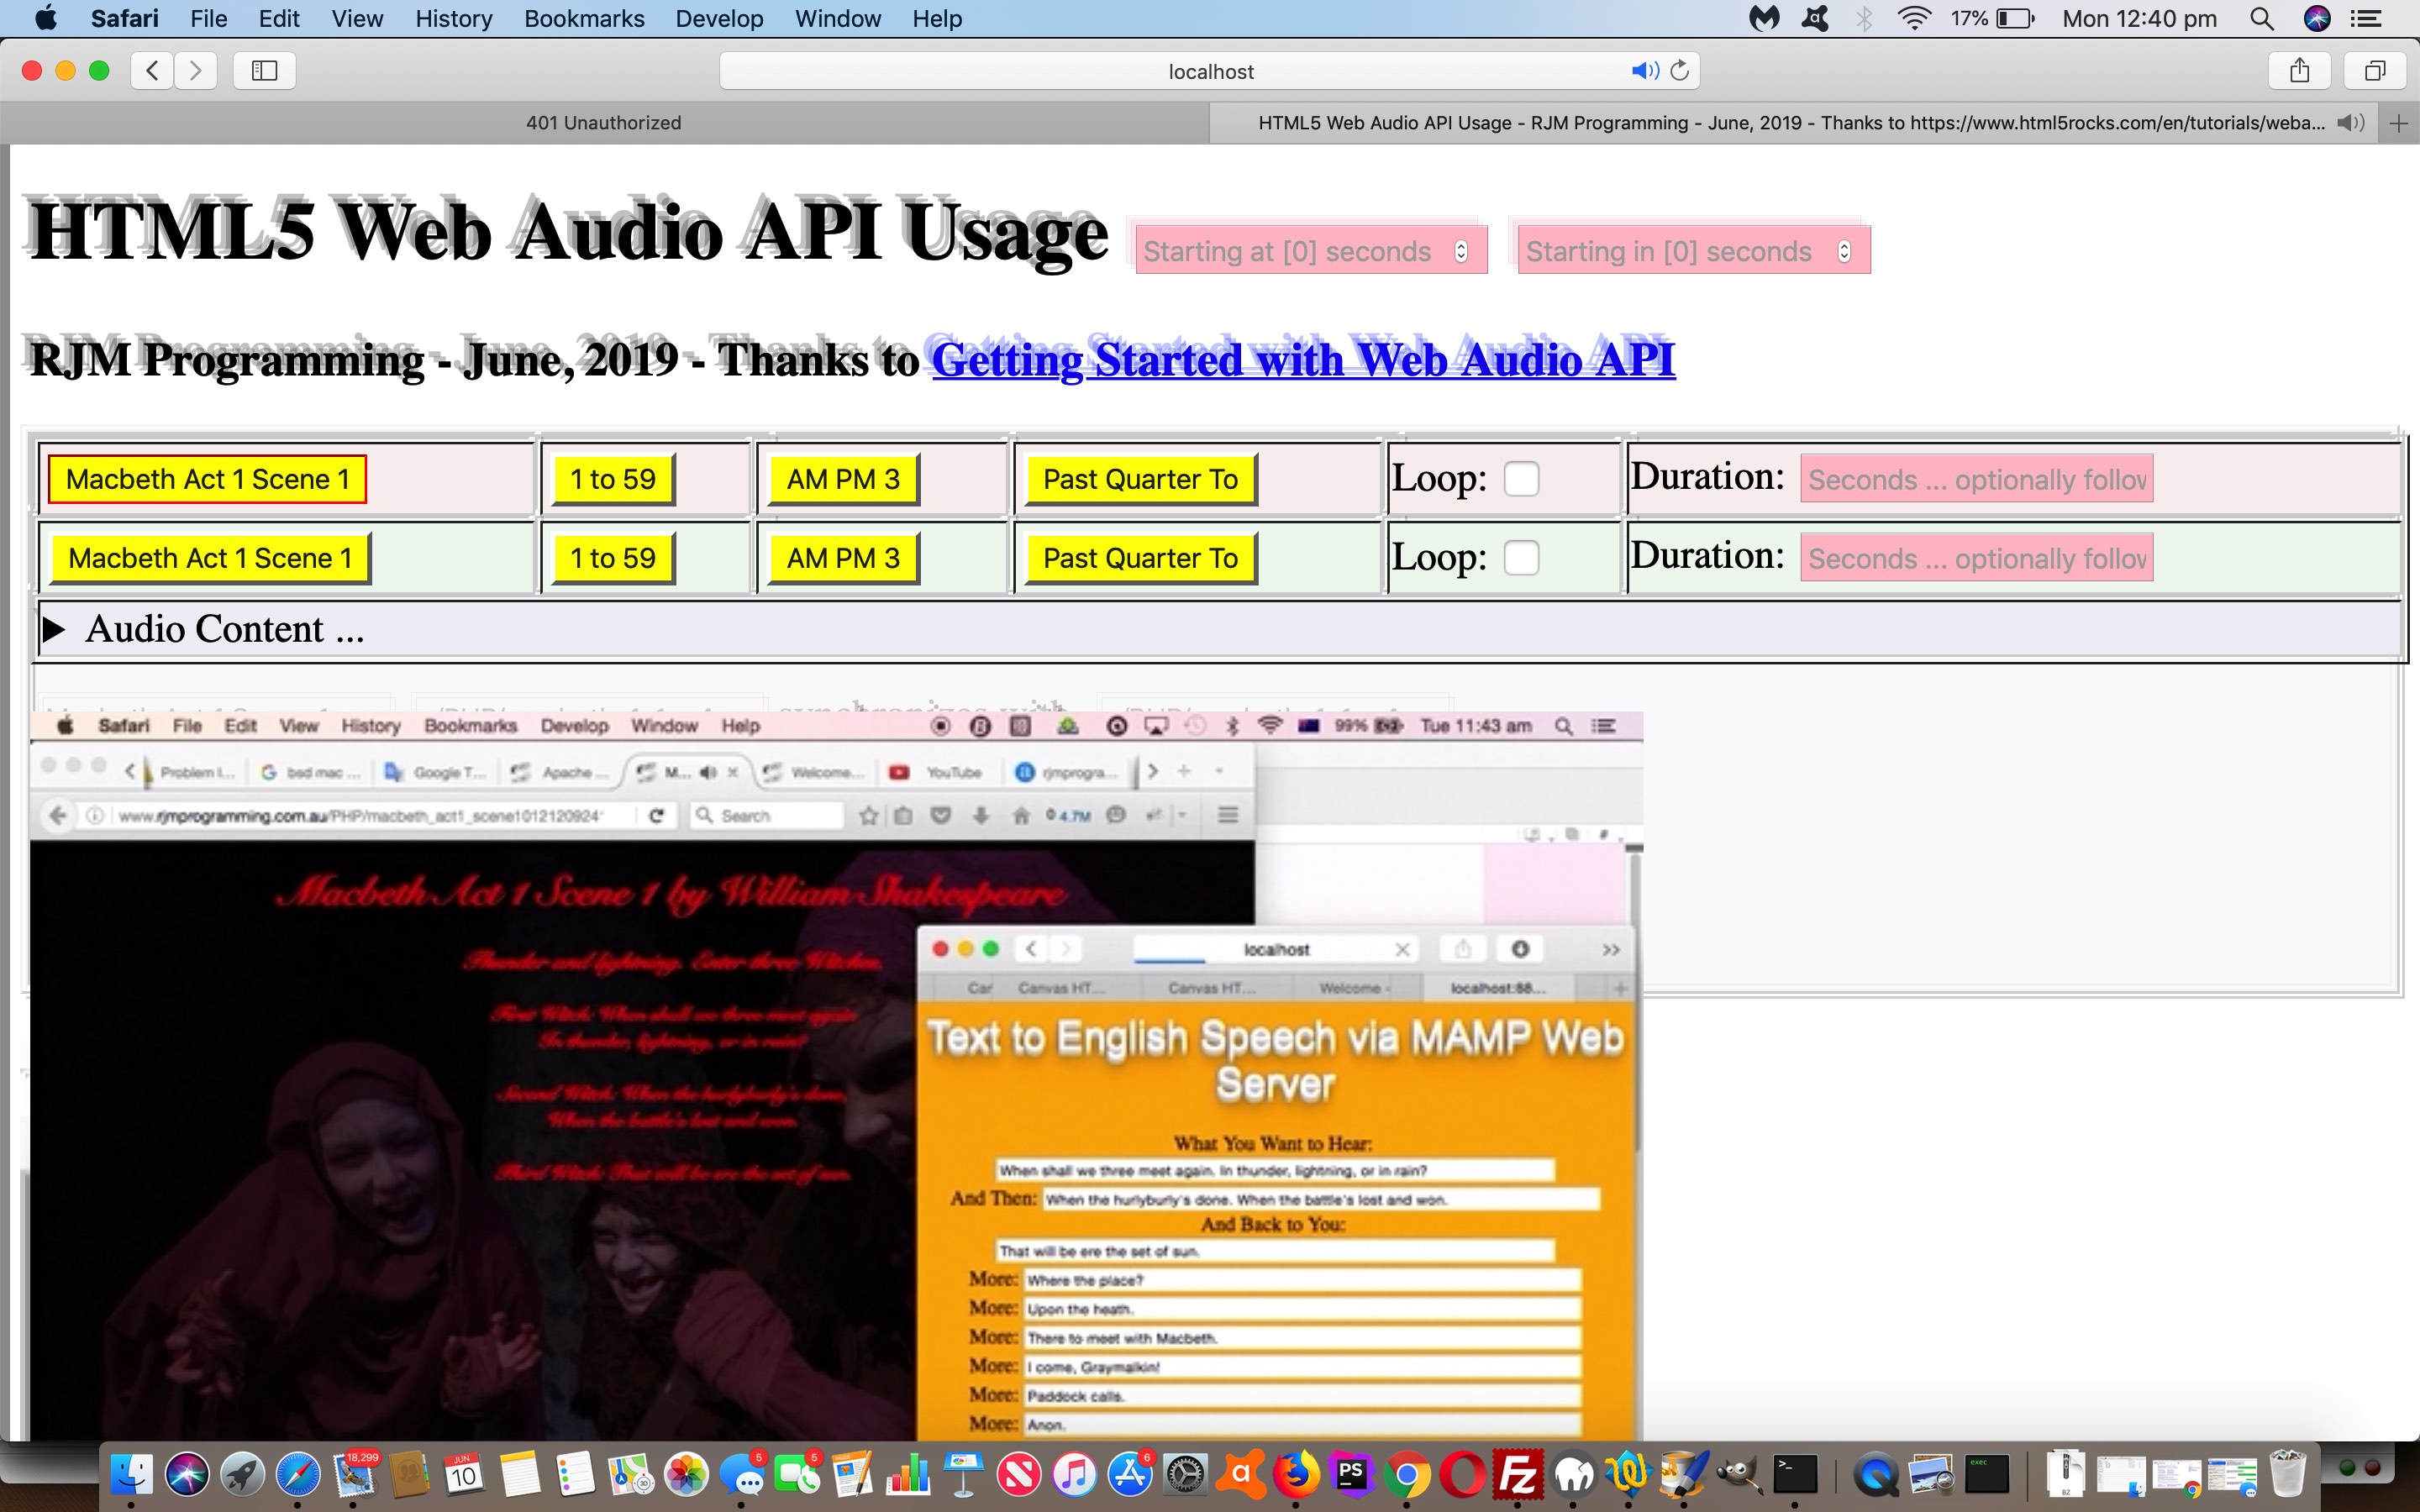This screenshot has width=2420, height=1512.
Task: Click second row '1 to 59' button
Action: click(x=613, y=558)
